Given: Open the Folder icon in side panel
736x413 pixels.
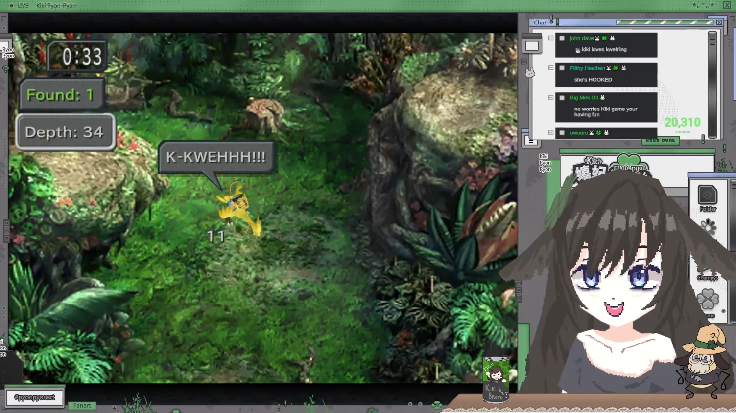Looking at the screenshot, I should pos(707,196).
